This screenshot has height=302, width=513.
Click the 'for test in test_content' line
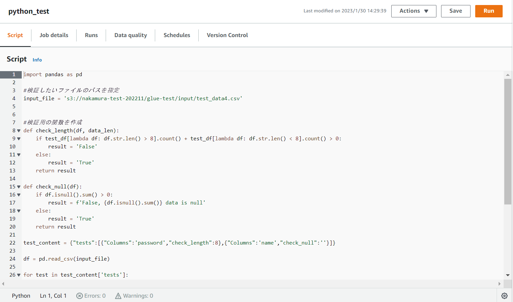76,275
